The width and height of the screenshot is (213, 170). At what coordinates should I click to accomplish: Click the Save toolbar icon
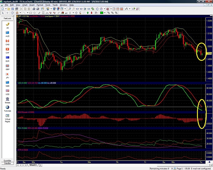tap(13, 9)
